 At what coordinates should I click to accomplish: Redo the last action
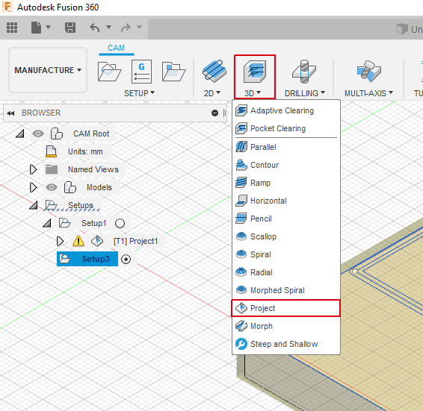click(x=126, y=28)
